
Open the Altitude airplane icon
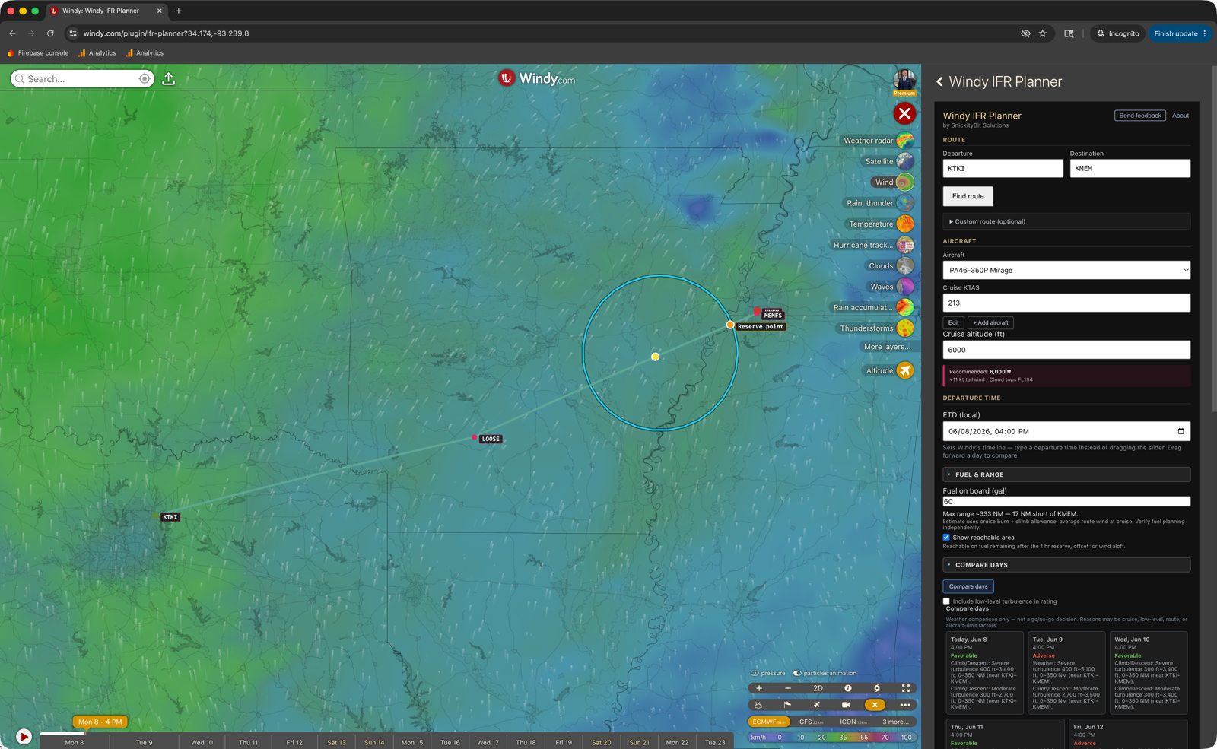point(905,370)
